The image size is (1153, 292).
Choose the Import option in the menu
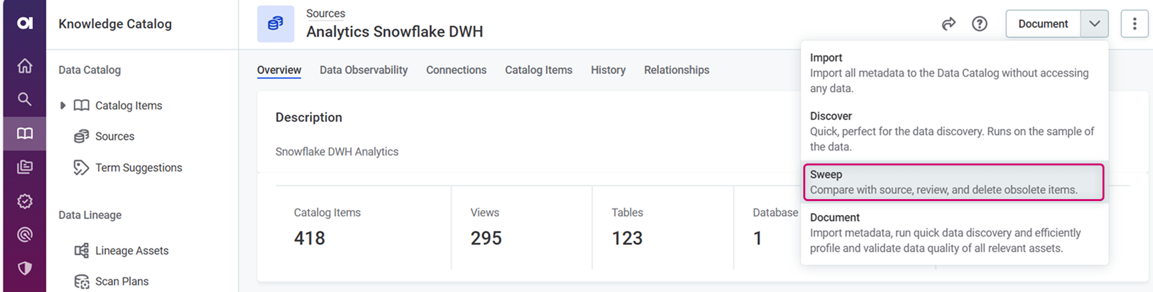click(x=953, y=73)
